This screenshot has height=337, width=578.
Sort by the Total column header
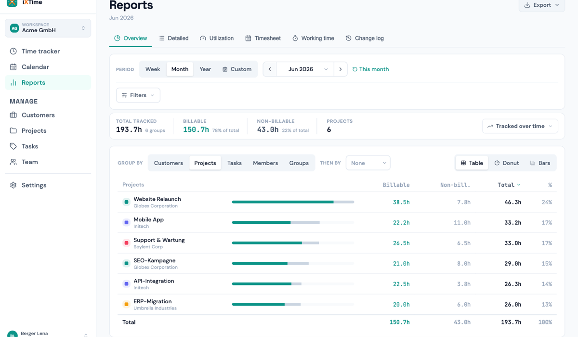tap(509, 185)
